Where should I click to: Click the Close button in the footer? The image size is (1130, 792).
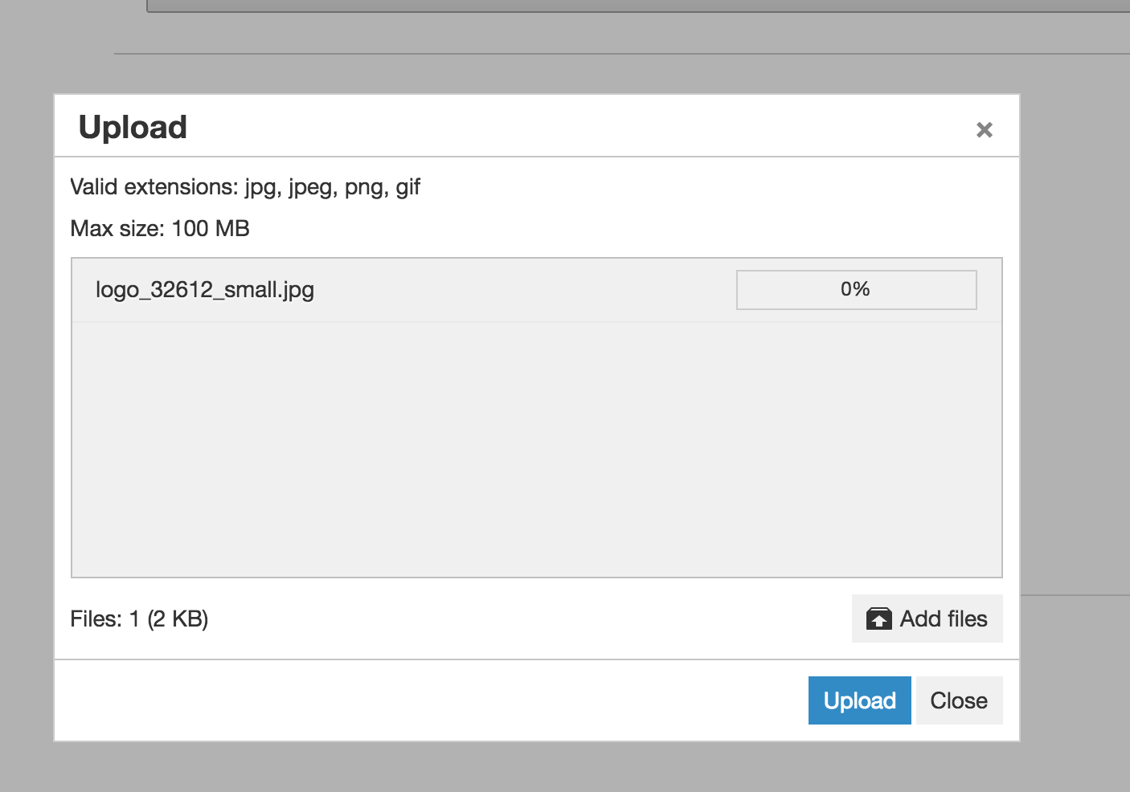959,700
